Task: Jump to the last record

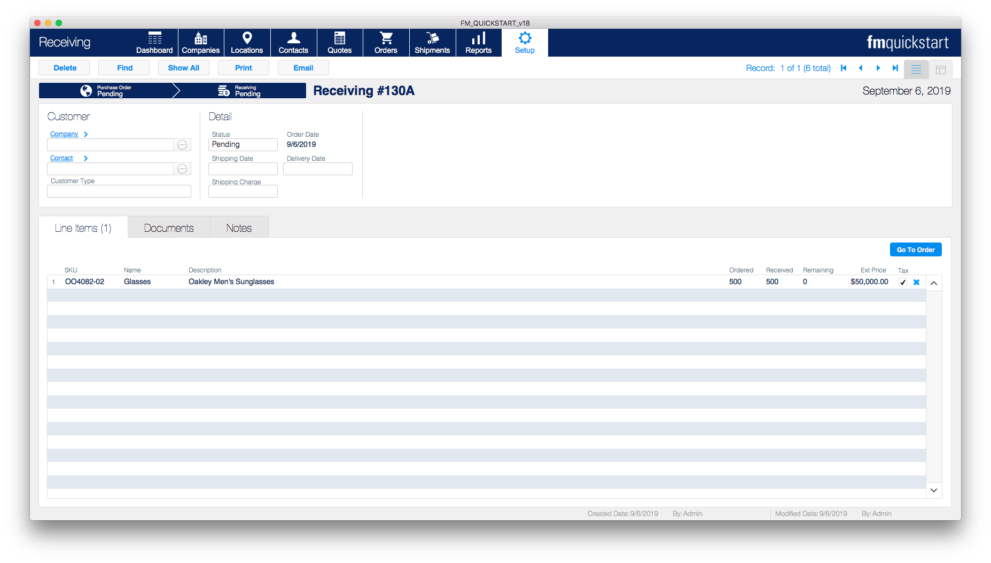Action: pyautogui.click(x=895, y=68)
